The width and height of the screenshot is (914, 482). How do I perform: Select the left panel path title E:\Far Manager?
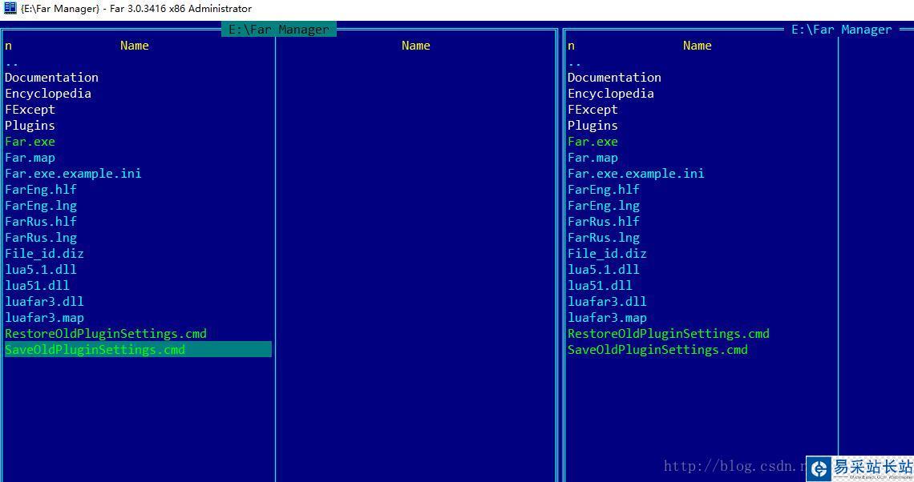[279, 29]
